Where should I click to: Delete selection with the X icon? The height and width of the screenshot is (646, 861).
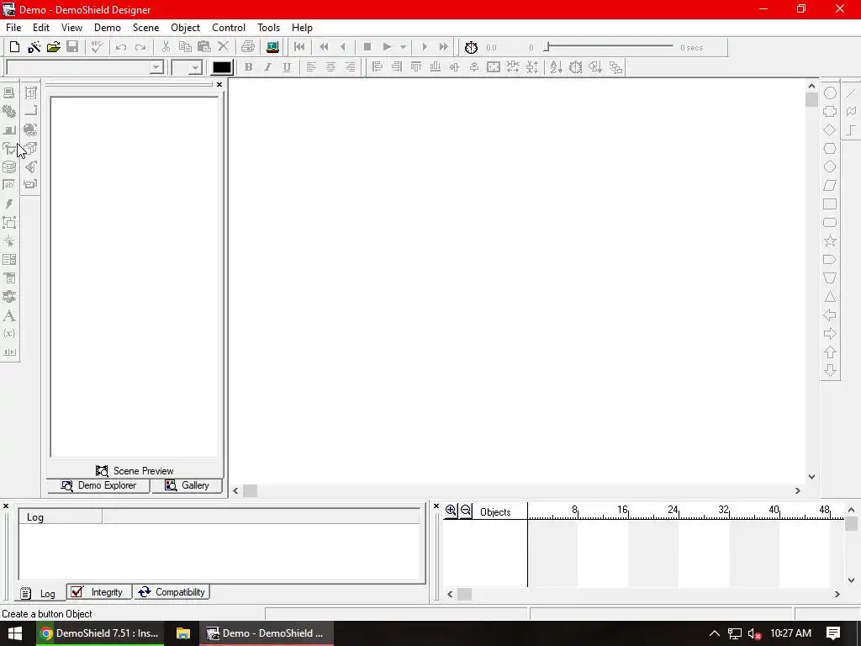[x=223, y=47]
